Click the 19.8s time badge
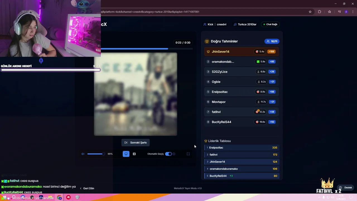Image resolution: width=357 pixels, height=201 pixels. 260,122
